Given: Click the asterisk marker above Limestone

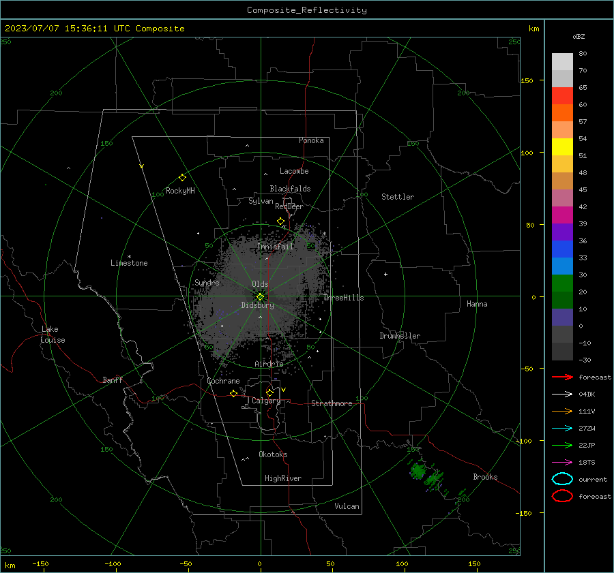Looking at the screenshot, I should [129, 257].
